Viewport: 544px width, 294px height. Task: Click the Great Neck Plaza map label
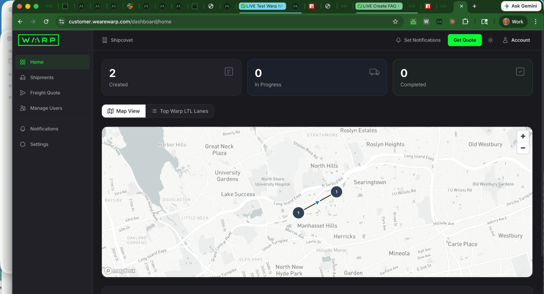pos(219,150)
